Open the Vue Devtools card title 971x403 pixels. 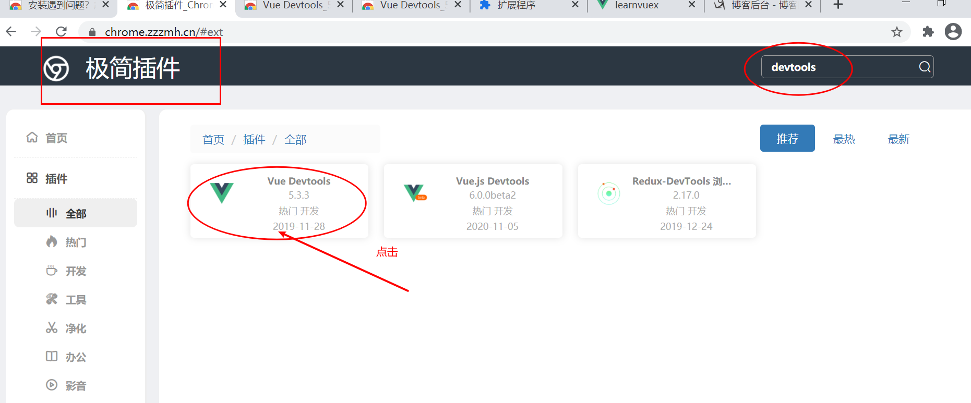(x=299, y=181)
